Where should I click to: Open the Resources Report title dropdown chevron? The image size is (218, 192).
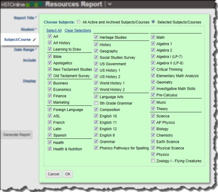click(110, 4)
